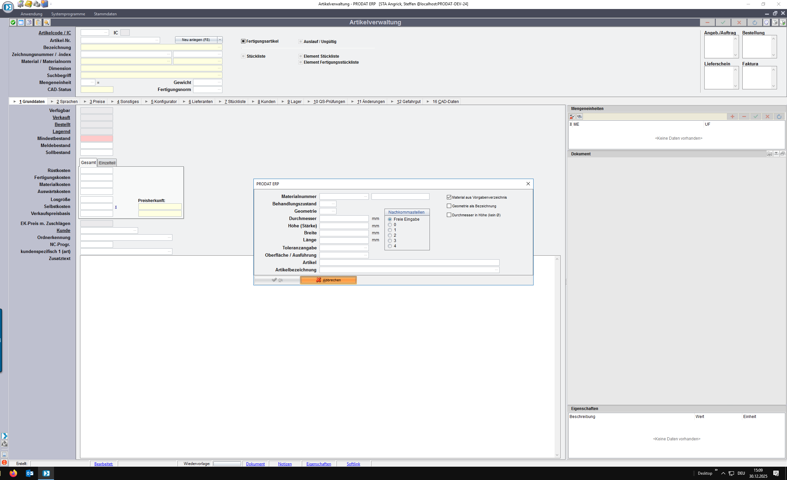Viewport: 787px width, 480px height.
Task: Open the Neu anlegen dropdown arrow
Action: point(220,40)
